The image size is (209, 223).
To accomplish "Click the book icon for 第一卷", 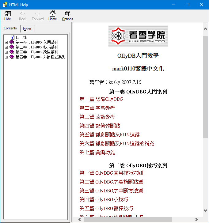I will (12, 42).
